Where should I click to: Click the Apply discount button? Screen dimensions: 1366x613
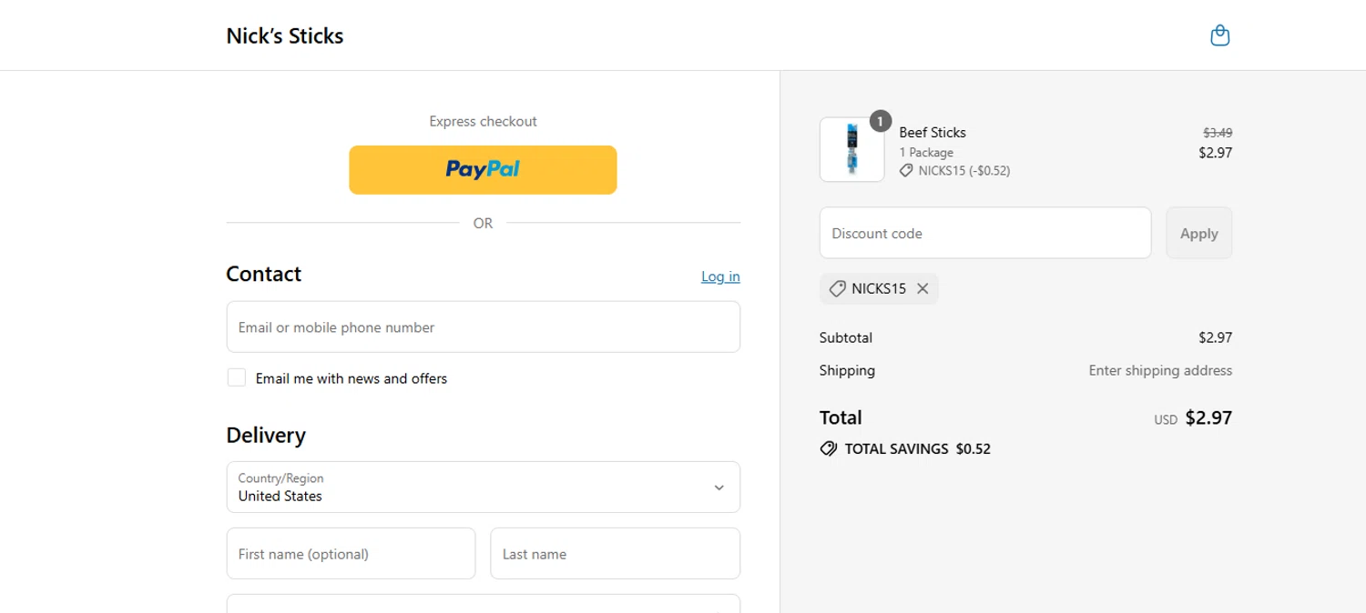pyautogui.click(x=1198, y=233)
